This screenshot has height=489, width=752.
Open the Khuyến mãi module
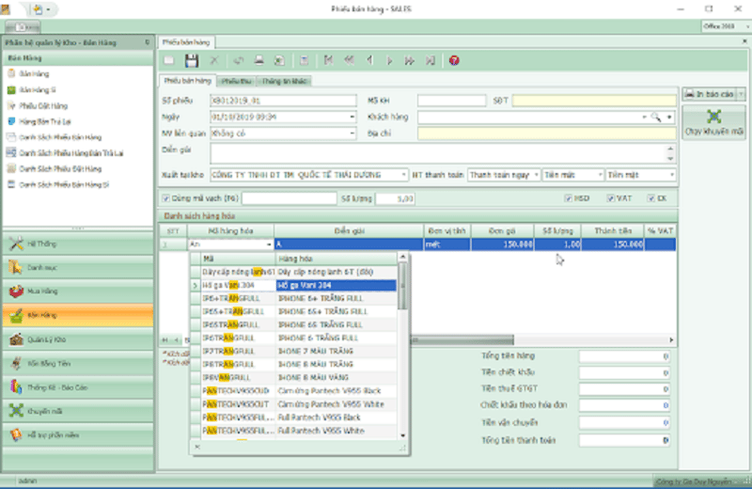[x=78, y=411]
